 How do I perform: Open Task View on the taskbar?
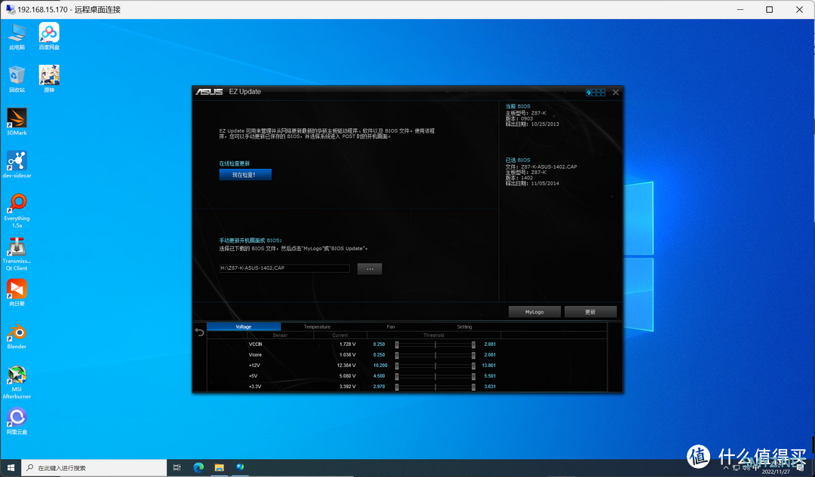click(177, 468)
